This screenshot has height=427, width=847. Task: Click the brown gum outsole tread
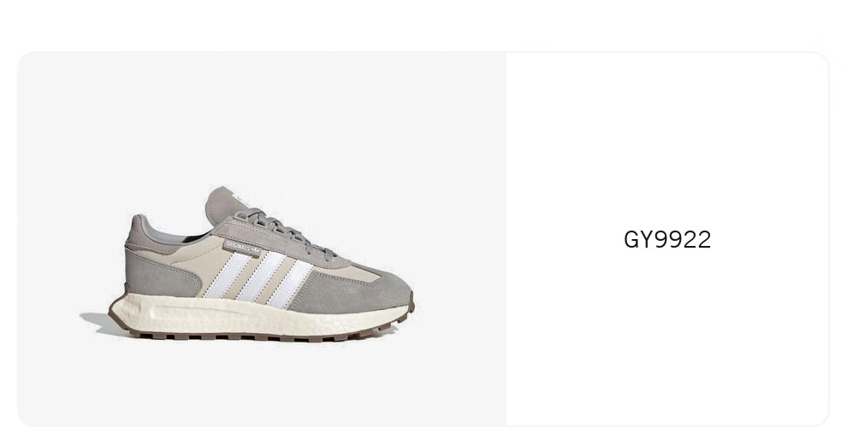coord(259,336)
